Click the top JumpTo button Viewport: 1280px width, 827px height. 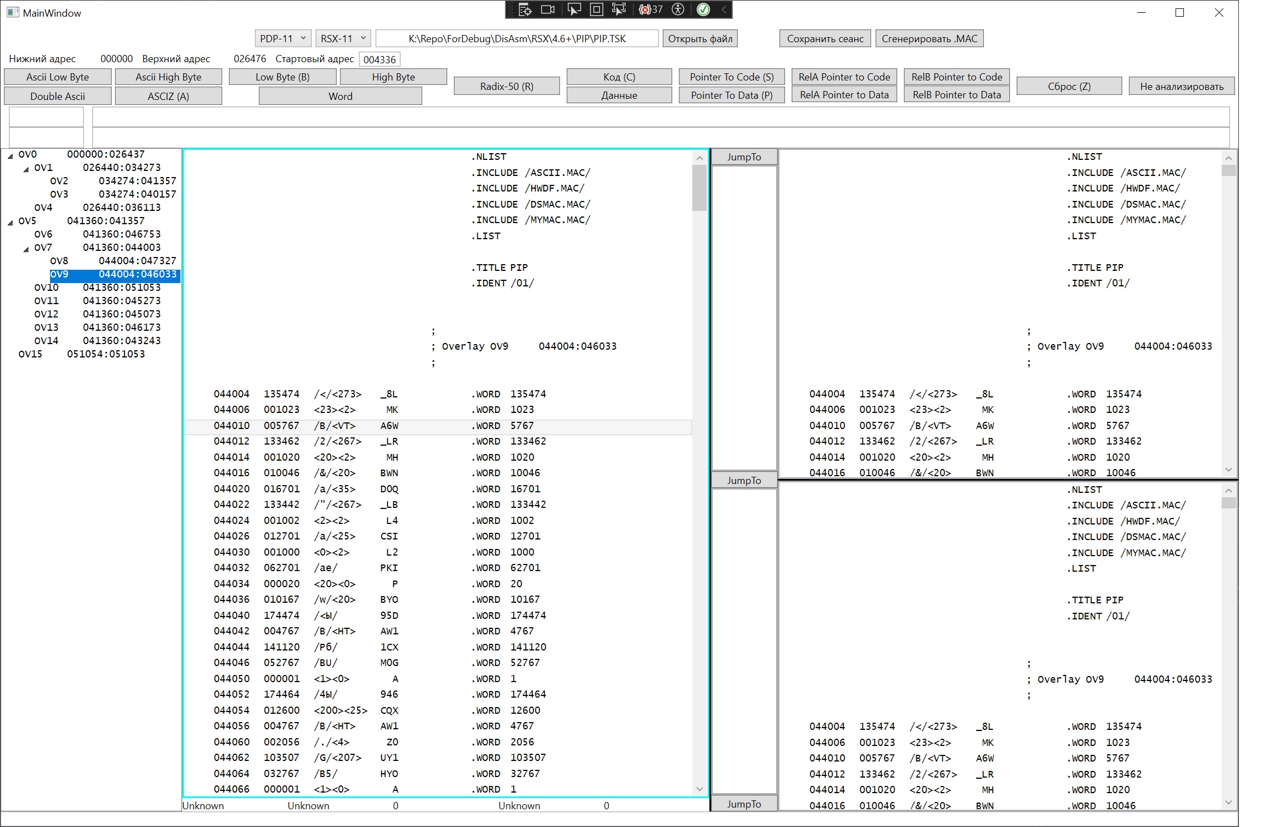(743, 157)
